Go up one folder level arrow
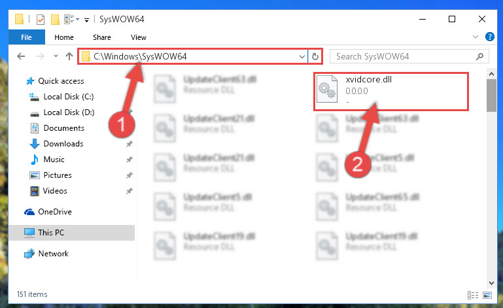The image size is (503, 308). pos(69,56)
